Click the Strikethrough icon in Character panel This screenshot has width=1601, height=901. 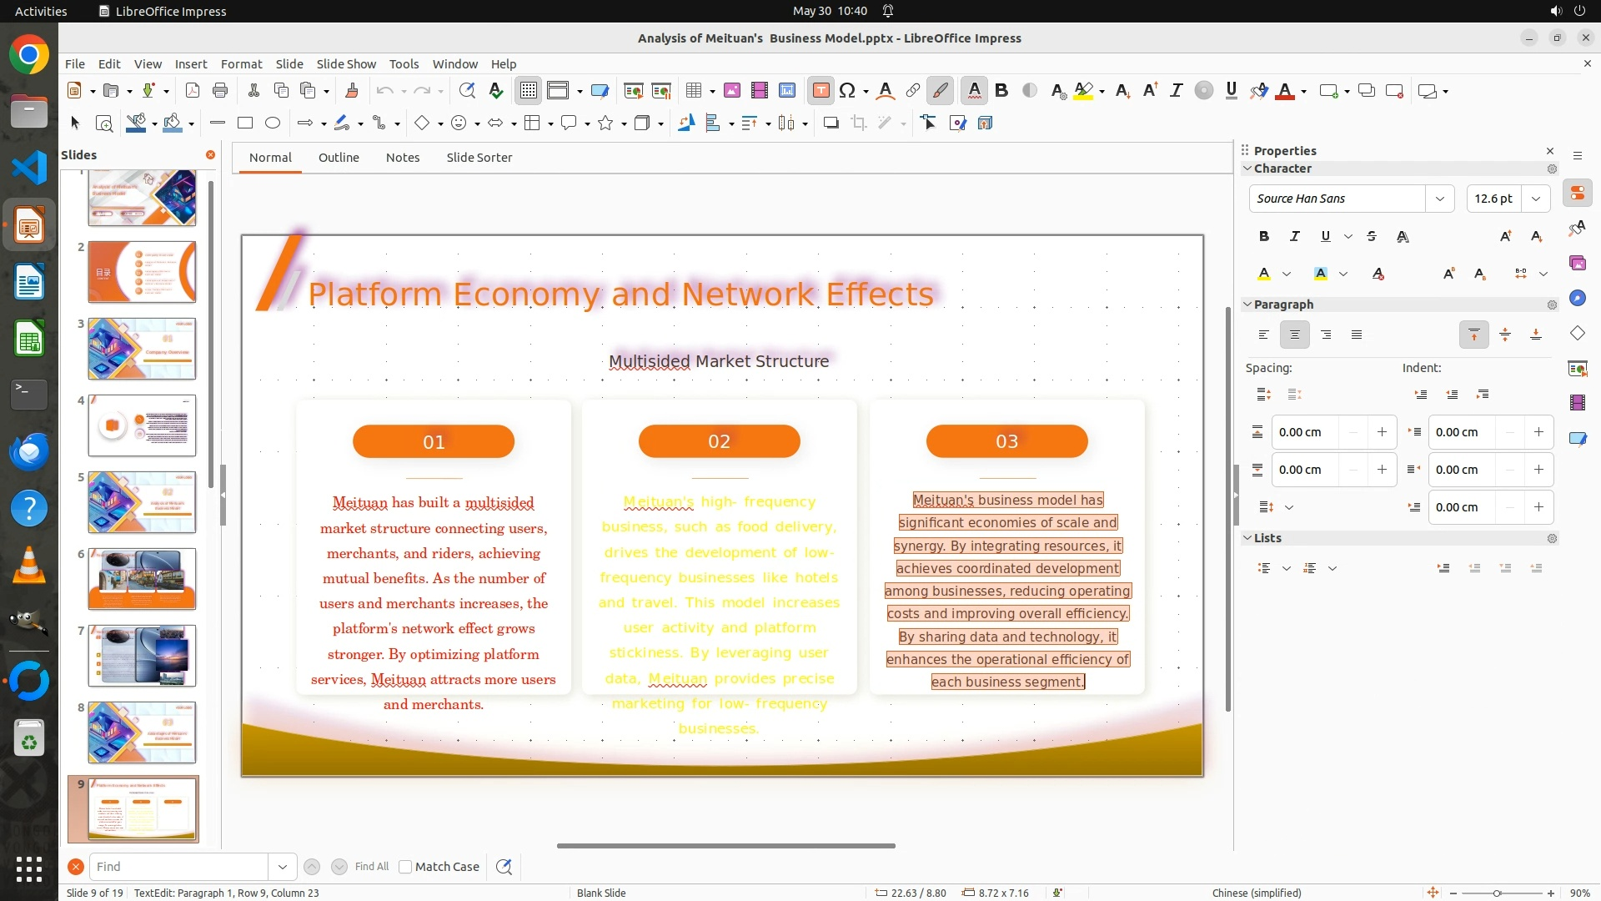[x=1372, y=237]
